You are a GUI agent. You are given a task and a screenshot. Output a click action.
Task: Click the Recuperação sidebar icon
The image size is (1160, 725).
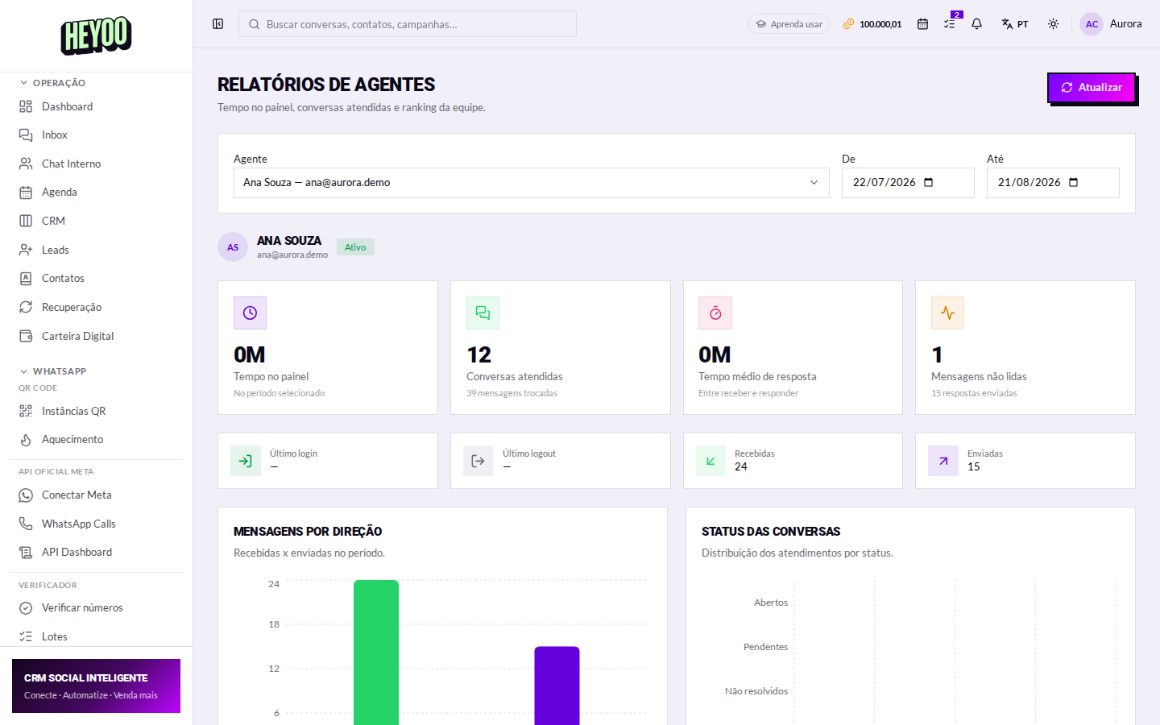click(26, 307)
